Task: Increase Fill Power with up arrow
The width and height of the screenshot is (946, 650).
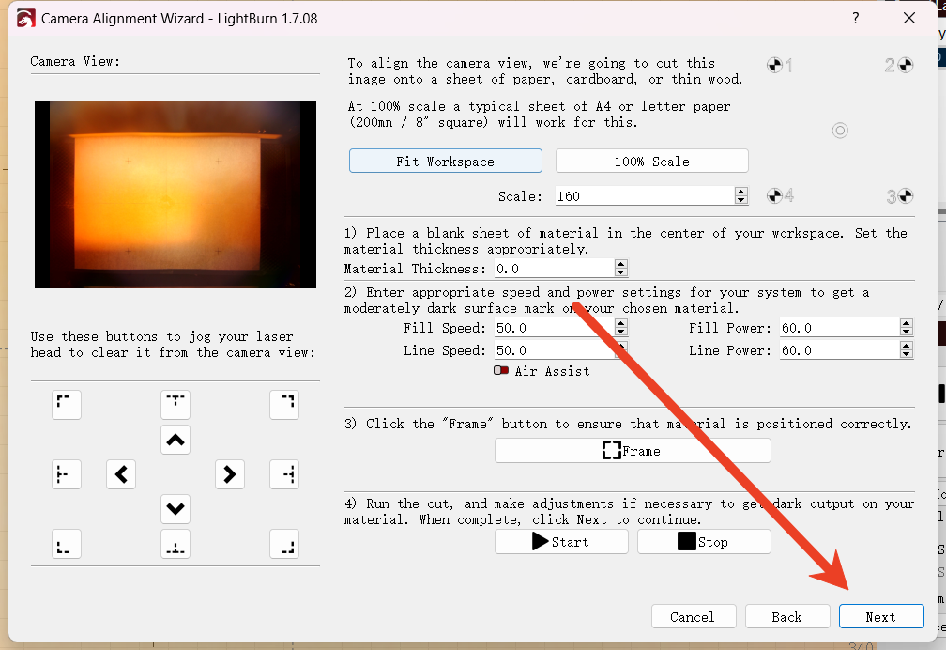Action: pyautogui.click(x=907, y=323)
